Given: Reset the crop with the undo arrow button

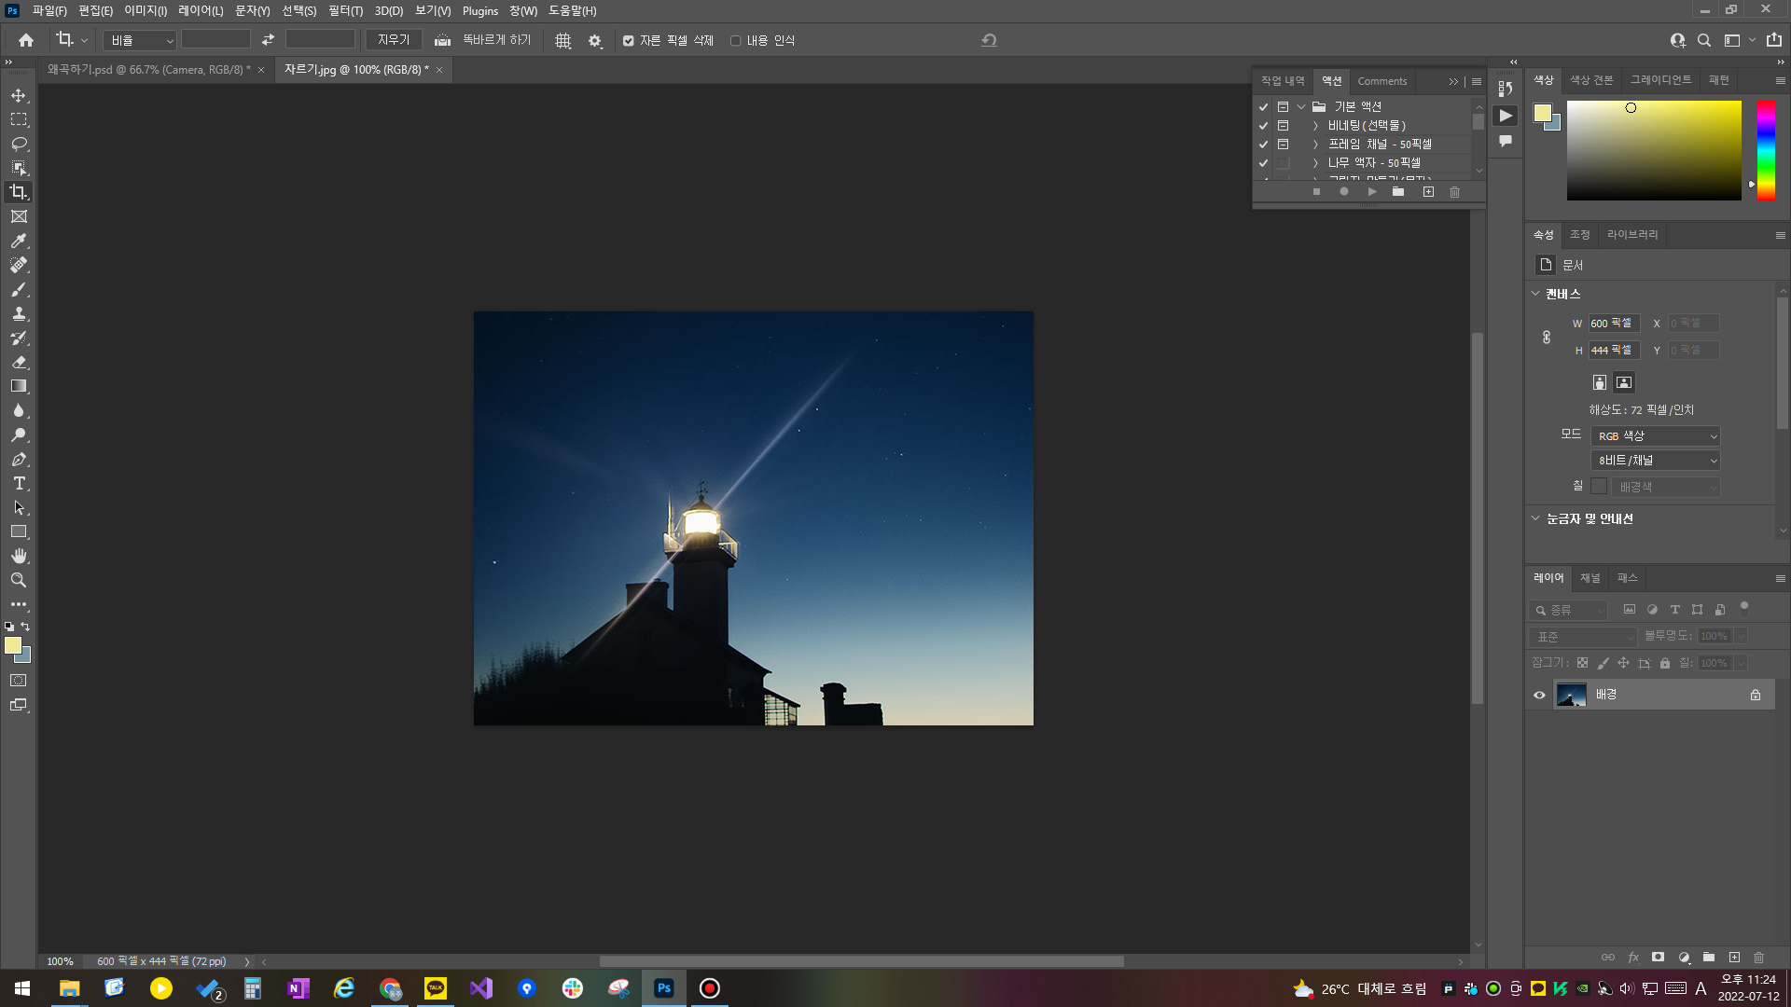Looking at the screenshot, I should tap(989, 40).
